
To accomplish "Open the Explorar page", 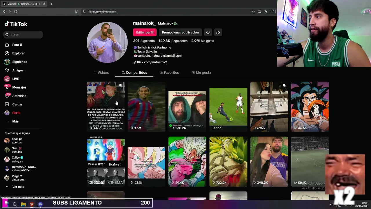I will 15,53.
